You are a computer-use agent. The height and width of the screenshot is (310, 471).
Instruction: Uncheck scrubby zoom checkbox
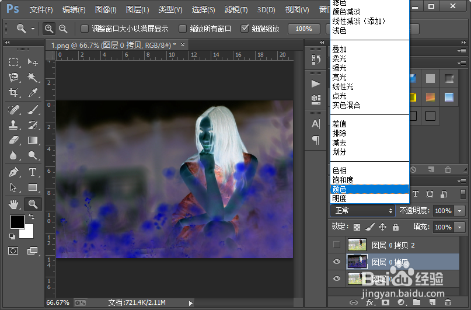click(x=245, y=29)
